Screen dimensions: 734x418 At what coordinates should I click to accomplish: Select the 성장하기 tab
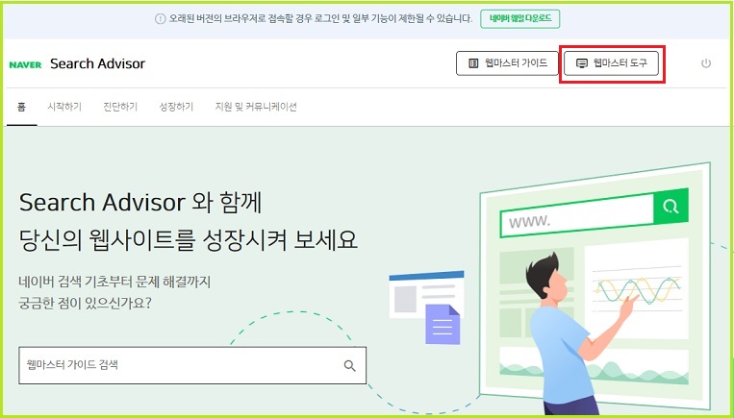coord(176,107)
